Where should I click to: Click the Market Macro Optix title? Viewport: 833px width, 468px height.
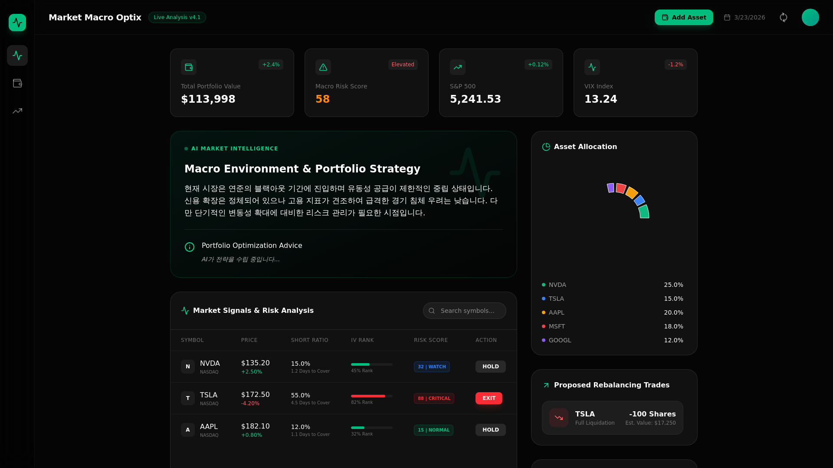[x=95, y=17]
